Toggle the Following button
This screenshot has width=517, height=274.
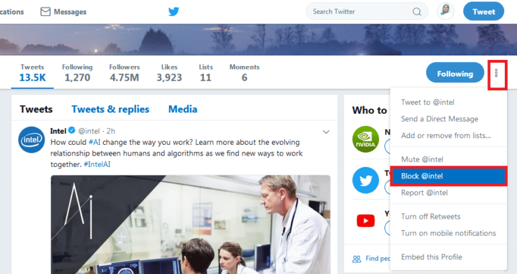pyautogui.click(x=455, y=73)
